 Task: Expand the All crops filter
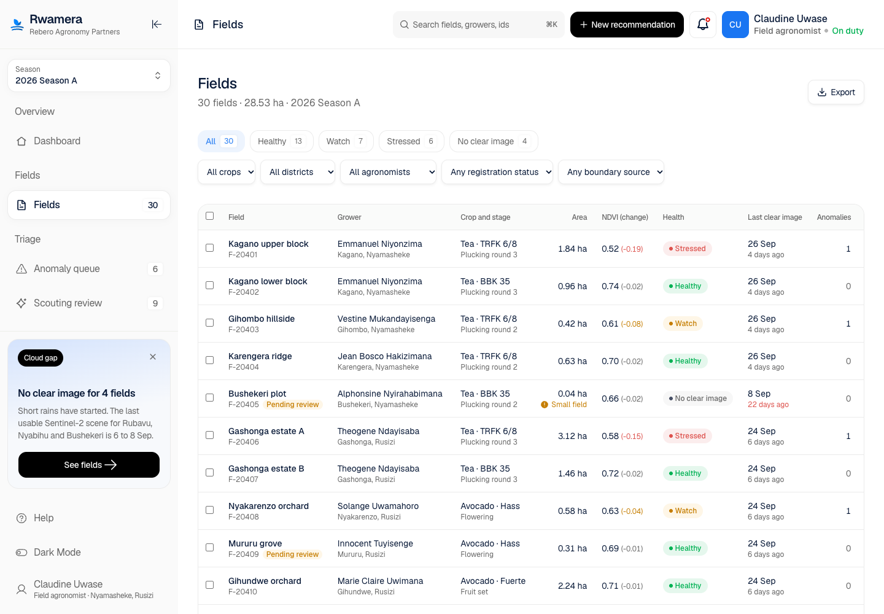click(x=227, y=172)
